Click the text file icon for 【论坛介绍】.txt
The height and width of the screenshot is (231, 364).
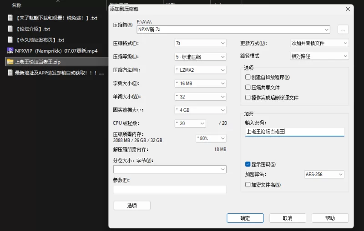tap(10, 29)
